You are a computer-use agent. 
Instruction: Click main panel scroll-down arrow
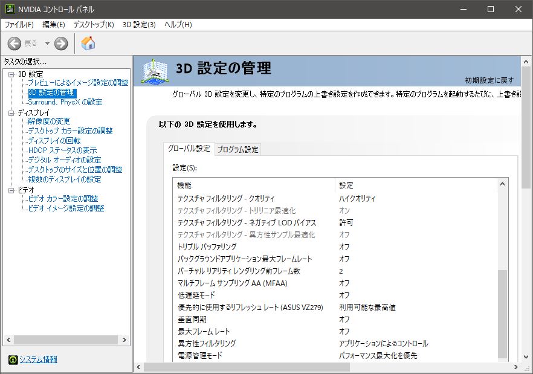click(526, 357)
